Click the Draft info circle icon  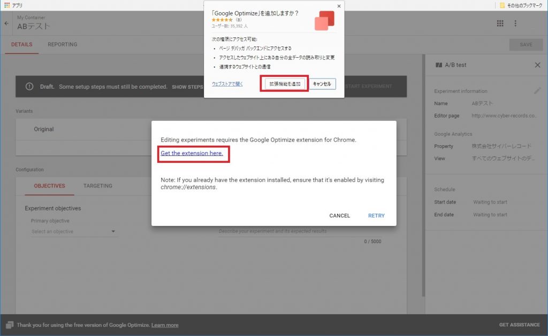pyautogui.click(x=29, y=87)
